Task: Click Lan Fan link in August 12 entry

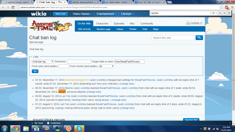Action: (66, 96)
